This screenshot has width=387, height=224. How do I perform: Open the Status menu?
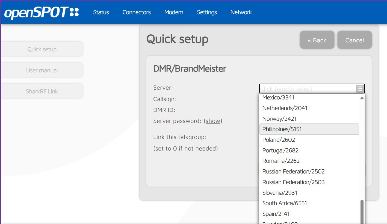point(101,12)
